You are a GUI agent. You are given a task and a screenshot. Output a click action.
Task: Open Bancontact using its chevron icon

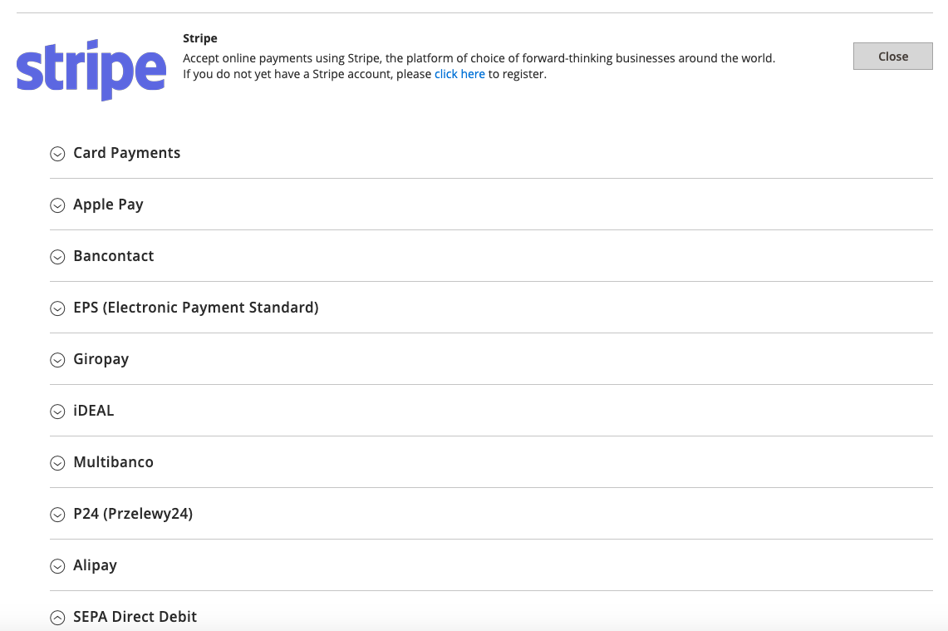(57, 257)
